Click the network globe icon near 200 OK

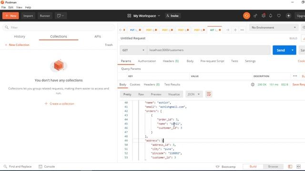click(253, 85)
